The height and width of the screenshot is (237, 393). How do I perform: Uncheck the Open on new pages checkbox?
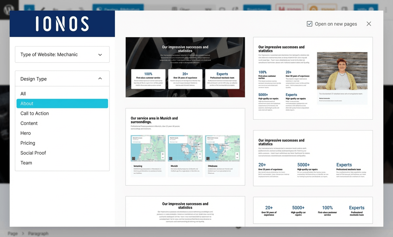click(x=309, y=24)
